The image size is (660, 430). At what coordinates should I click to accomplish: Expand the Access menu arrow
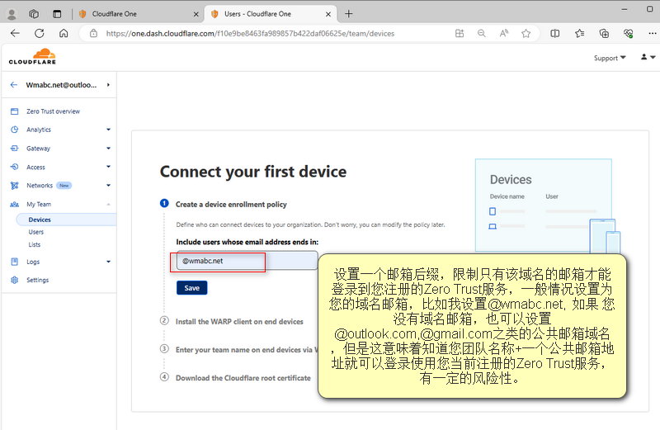pos(108,167)
